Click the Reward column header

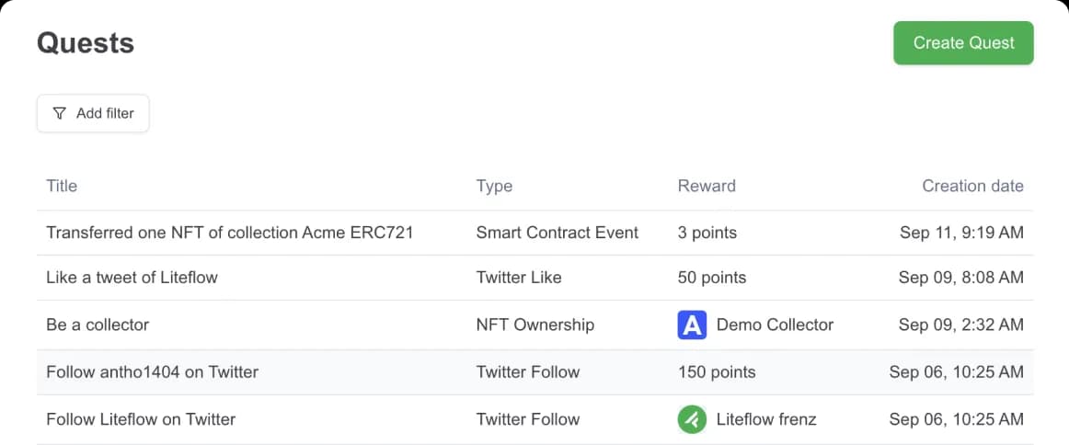point(707,186)
